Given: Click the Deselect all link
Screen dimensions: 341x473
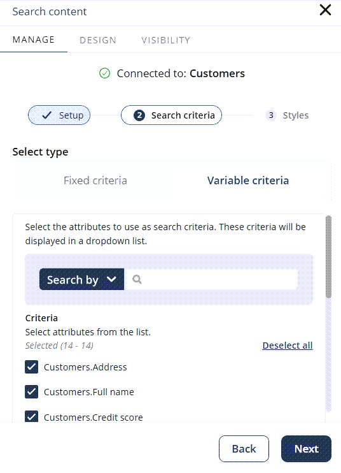Looking at the screenshot, I should pos(288,346).
